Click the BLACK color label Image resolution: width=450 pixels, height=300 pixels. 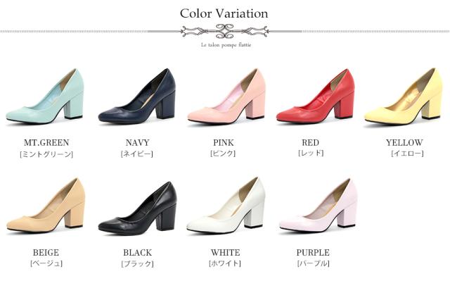coord(138,253)
